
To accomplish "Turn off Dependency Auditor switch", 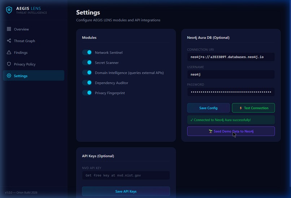I will pos(87,83).
